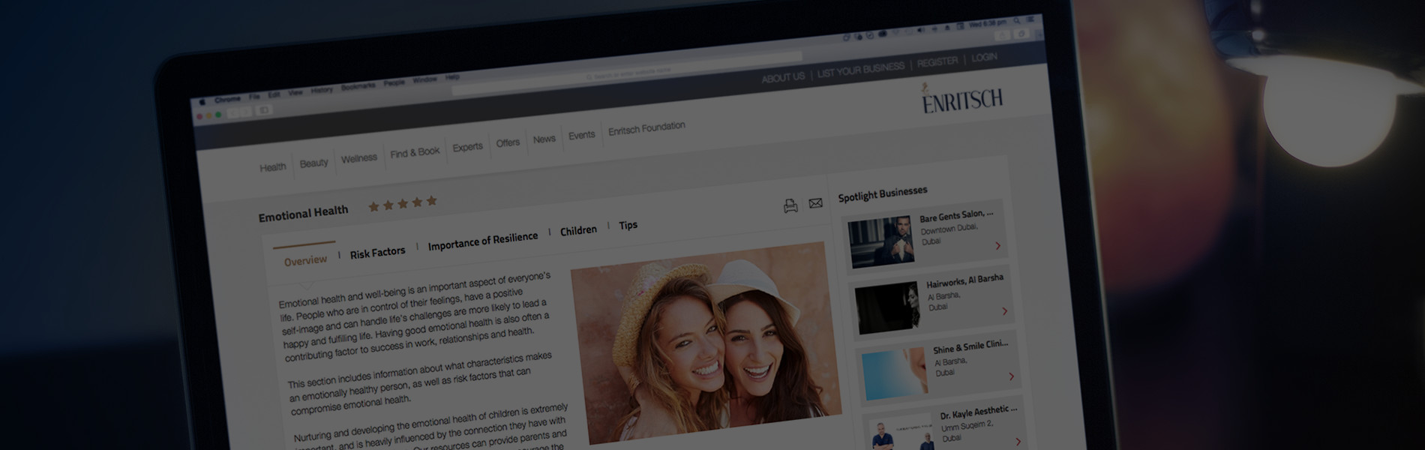Open the Risk Factors tab
The width and height of the screenshot is (1425, 450).
377,253
